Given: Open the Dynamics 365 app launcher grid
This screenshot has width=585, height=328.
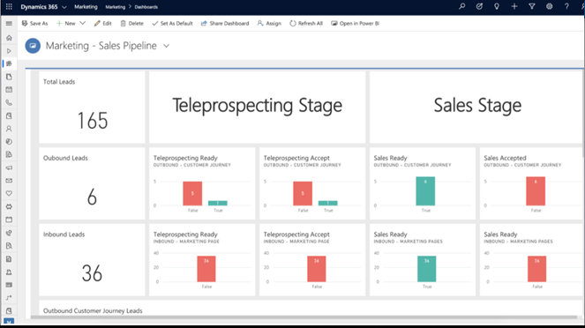Looking at the screenshot, I should click(9, 7).
